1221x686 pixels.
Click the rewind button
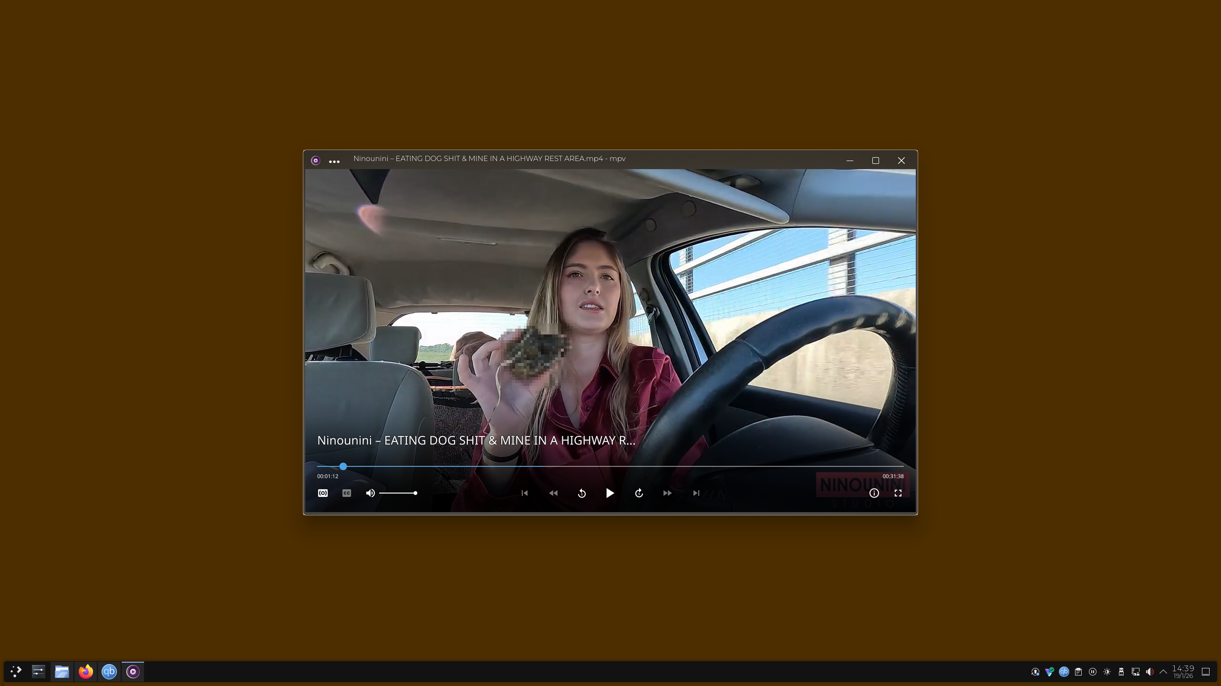[x=553, y=493]
